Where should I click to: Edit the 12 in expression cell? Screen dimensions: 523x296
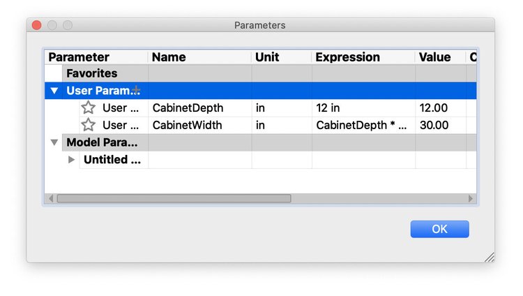coord(363,108)
